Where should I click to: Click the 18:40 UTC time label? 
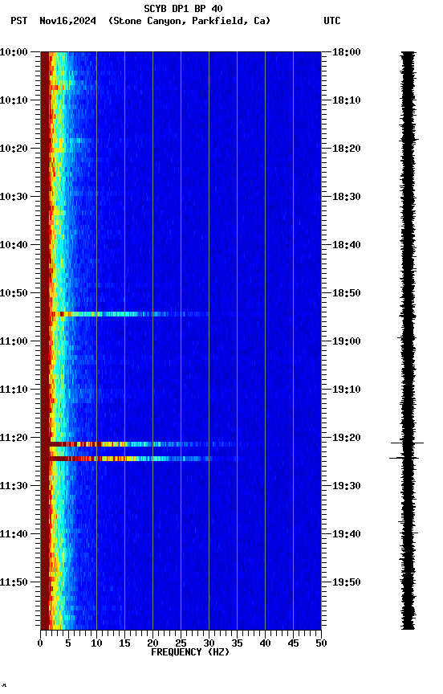(x=347, y=245)
